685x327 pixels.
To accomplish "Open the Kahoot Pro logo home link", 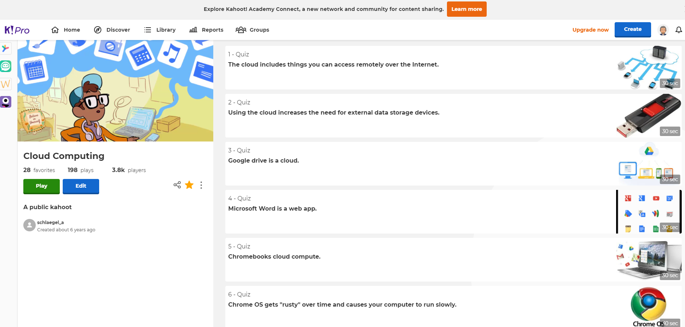I will [x=17, y=30].
